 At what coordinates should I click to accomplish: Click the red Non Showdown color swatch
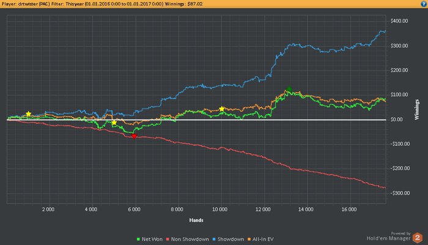(x=168, y=239)
